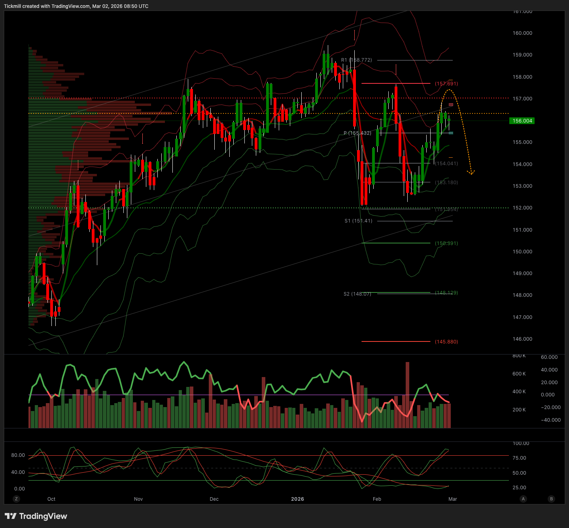Click the (154.041) level label
Viewport: 569px width, 528px height.
446,164
